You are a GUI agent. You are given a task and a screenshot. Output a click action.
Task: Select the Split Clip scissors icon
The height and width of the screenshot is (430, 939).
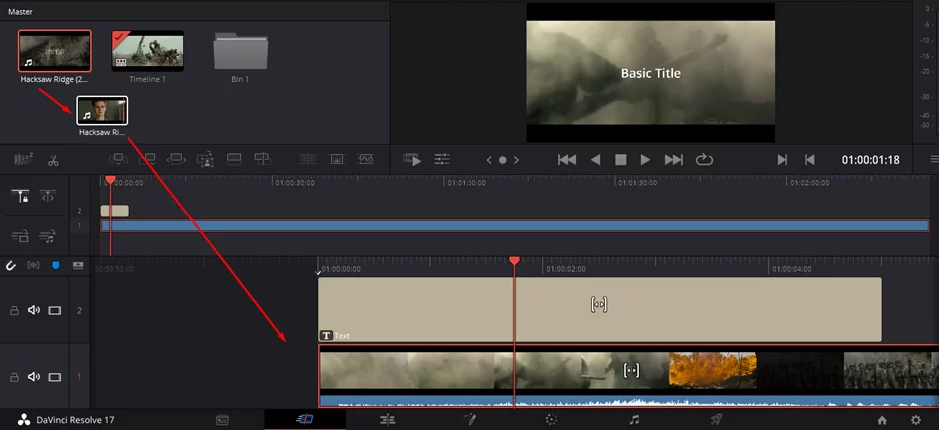(53, 159)
